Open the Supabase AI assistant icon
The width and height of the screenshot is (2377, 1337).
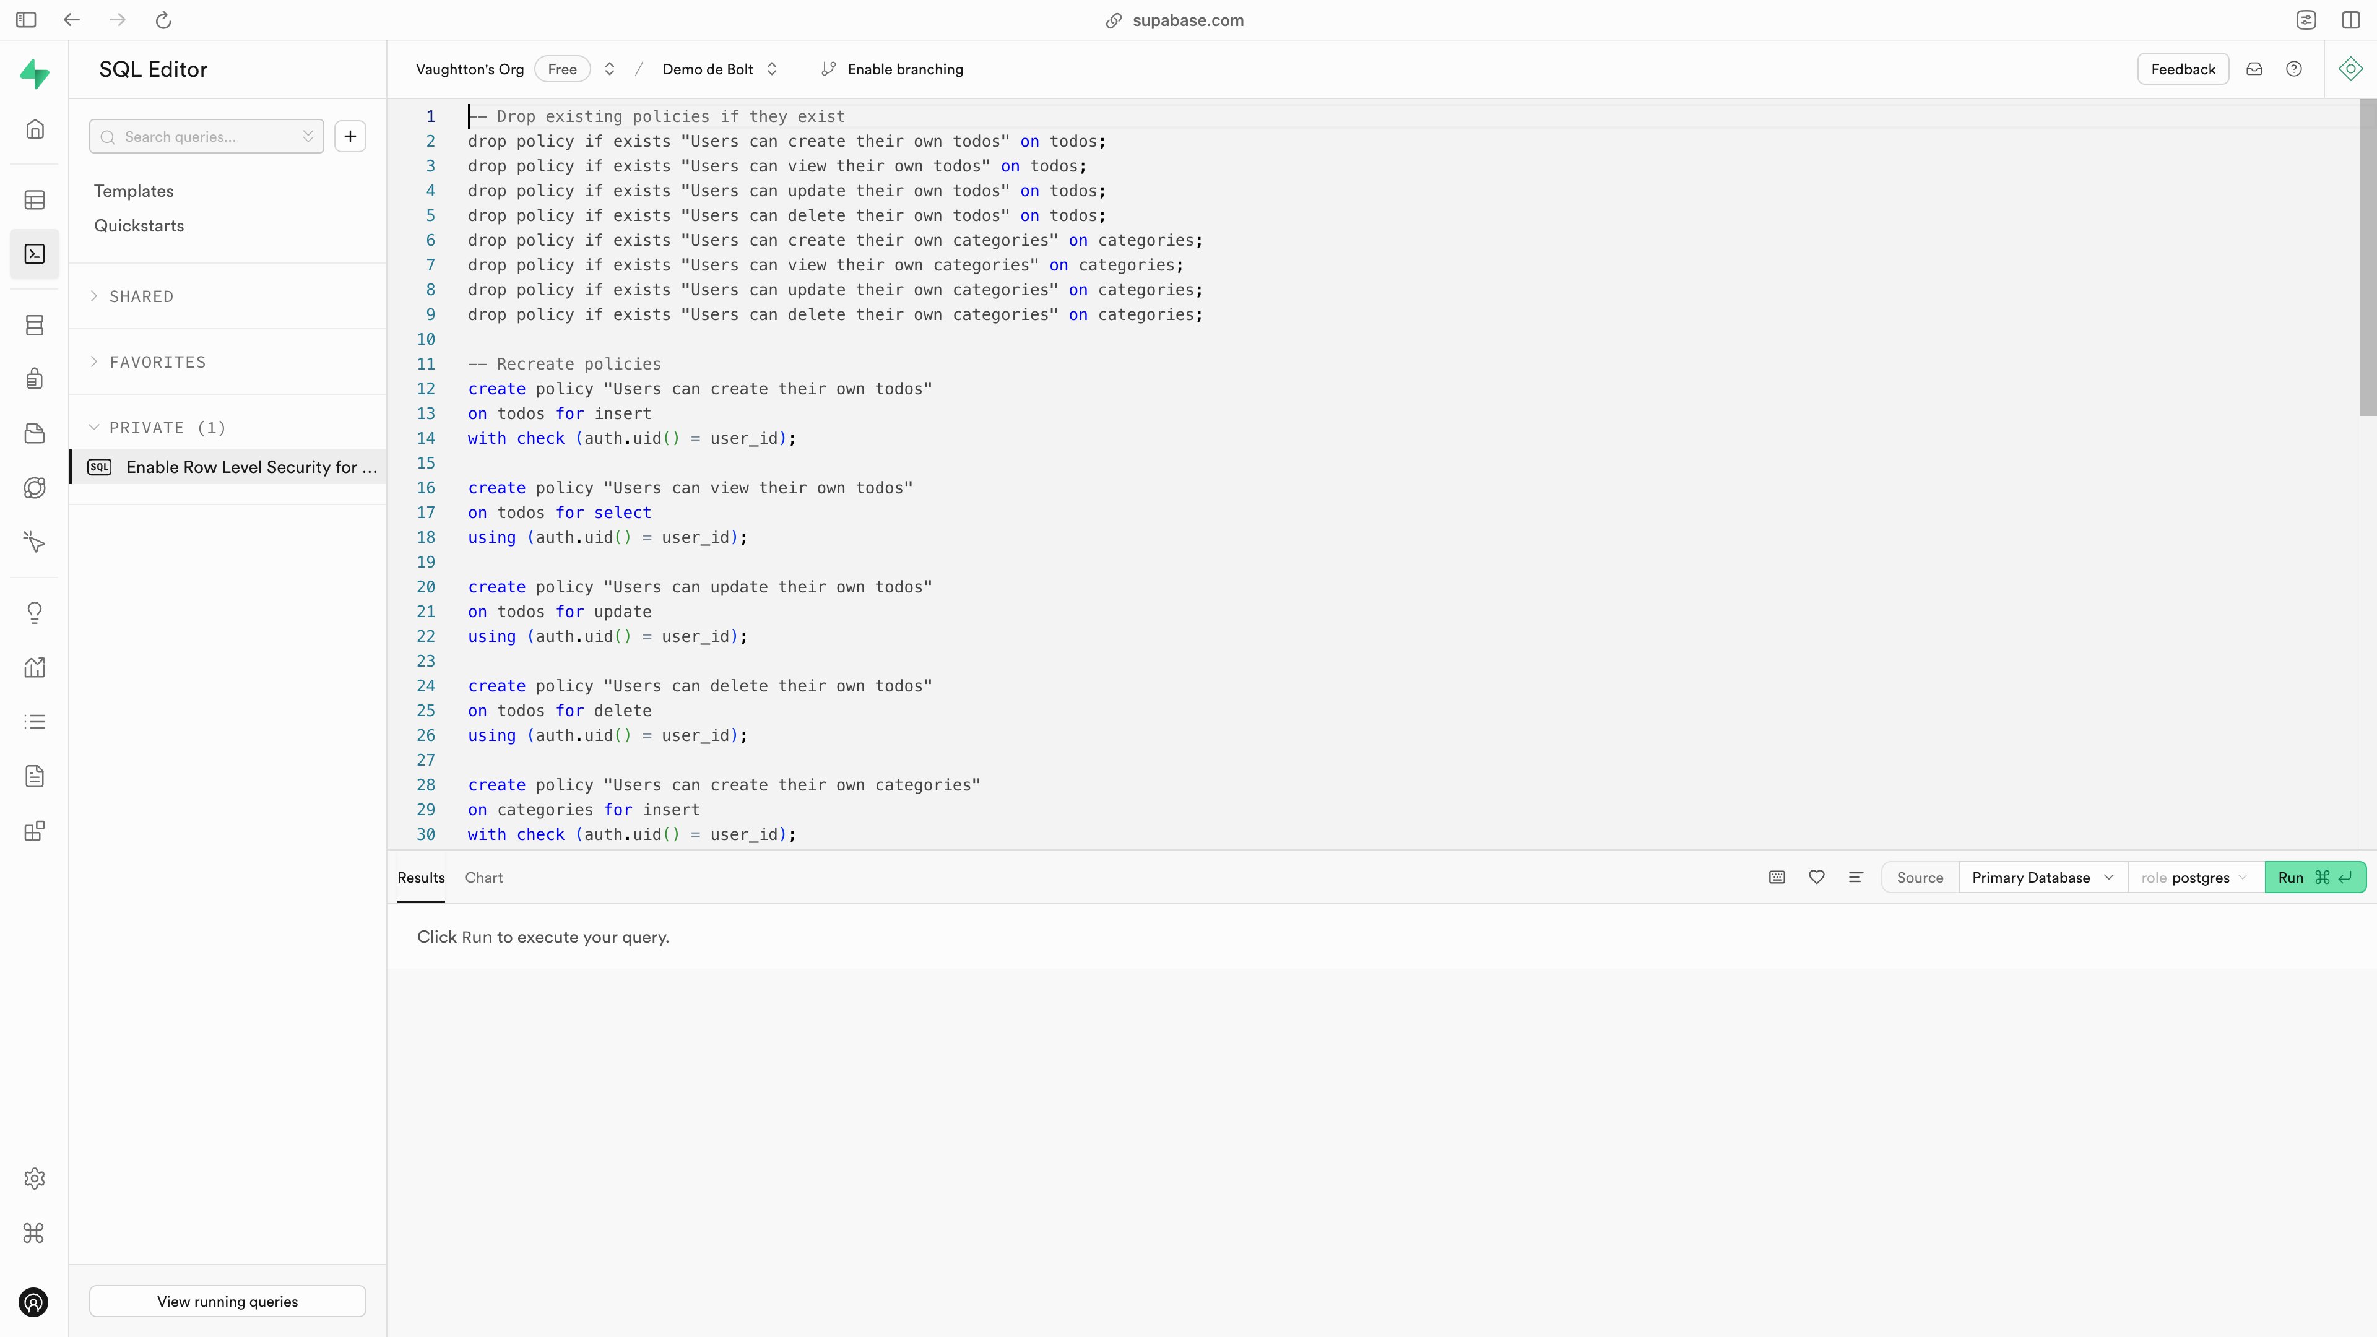click(x=2350, y=69)
